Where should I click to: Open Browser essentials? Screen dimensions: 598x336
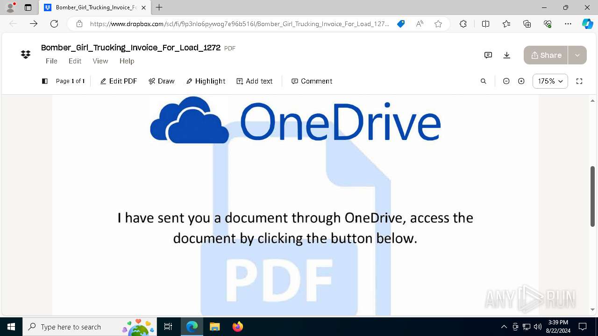[x=548, y=24]
